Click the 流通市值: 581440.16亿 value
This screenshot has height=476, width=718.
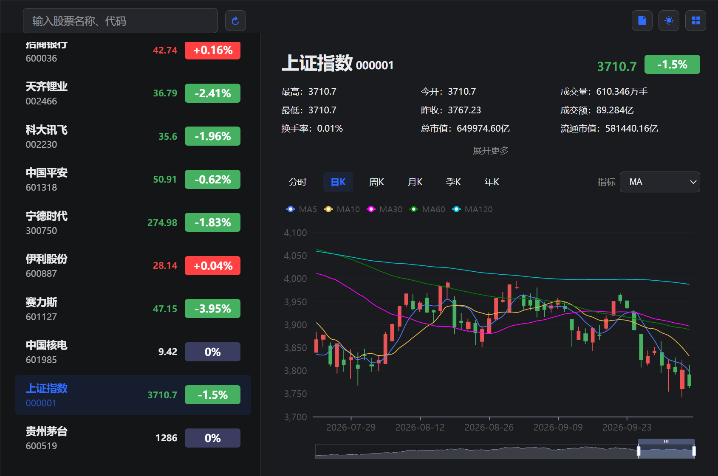(609, 129)
